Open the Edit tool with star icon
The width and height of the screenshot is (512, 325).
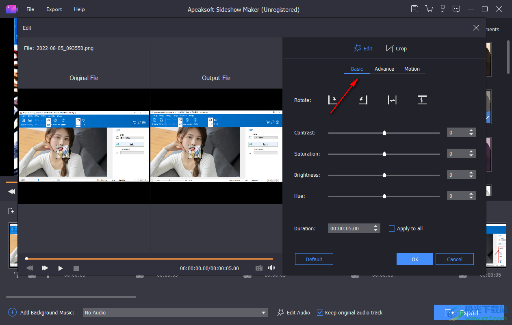(x=363, y=48)
